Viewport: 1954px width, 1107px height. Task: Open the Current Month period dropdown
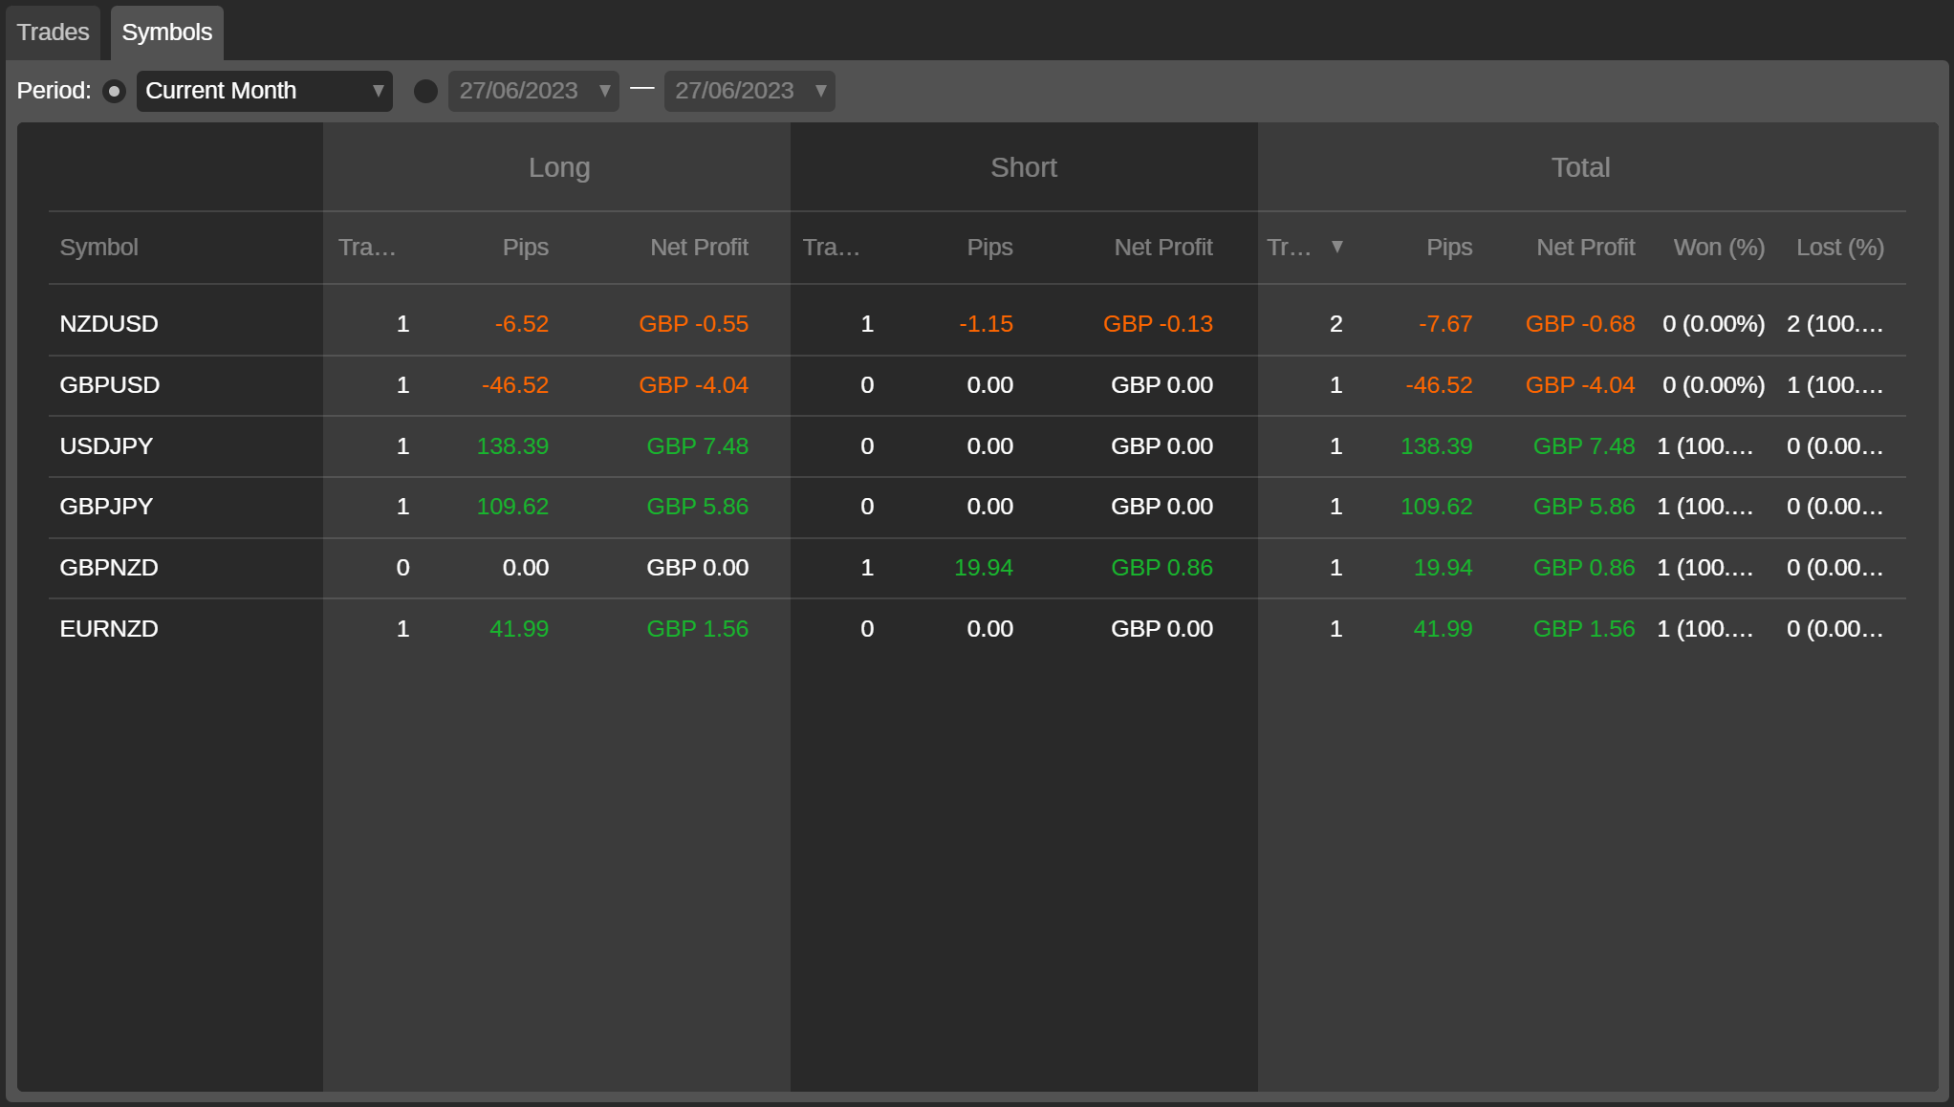(x=264, y=92)
